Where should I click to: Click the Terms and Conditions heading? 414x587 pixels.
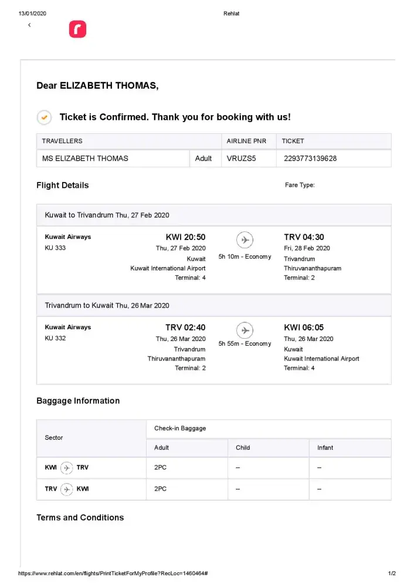[x=80, y=518]
